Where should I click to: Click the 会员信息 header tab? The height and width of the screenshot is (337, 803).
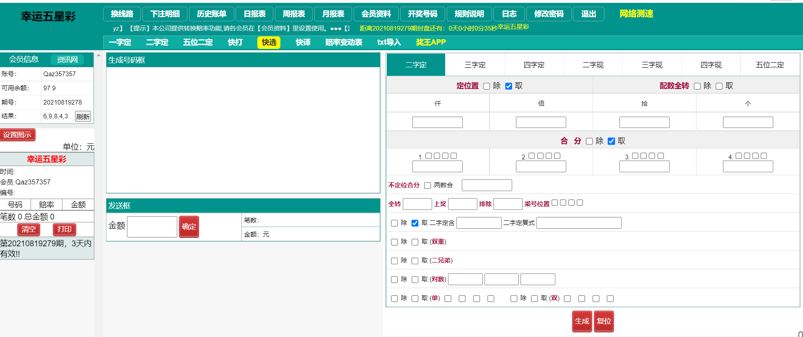pos(24,59)
